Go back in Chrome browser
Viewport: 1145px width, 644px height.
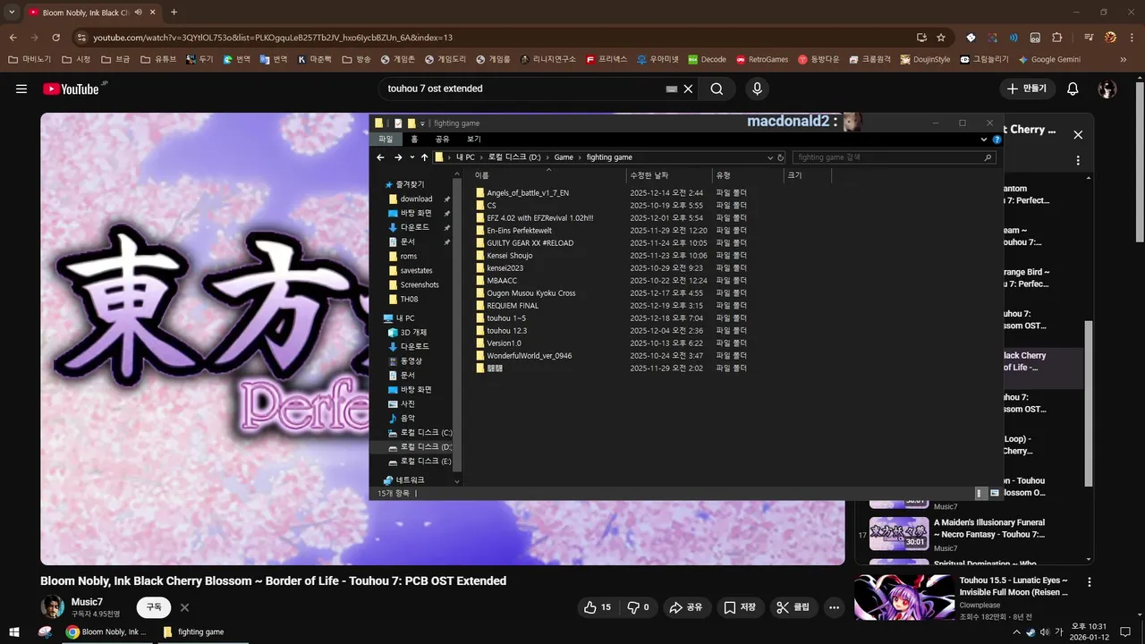pyautogui.click(x=13, y=38)
